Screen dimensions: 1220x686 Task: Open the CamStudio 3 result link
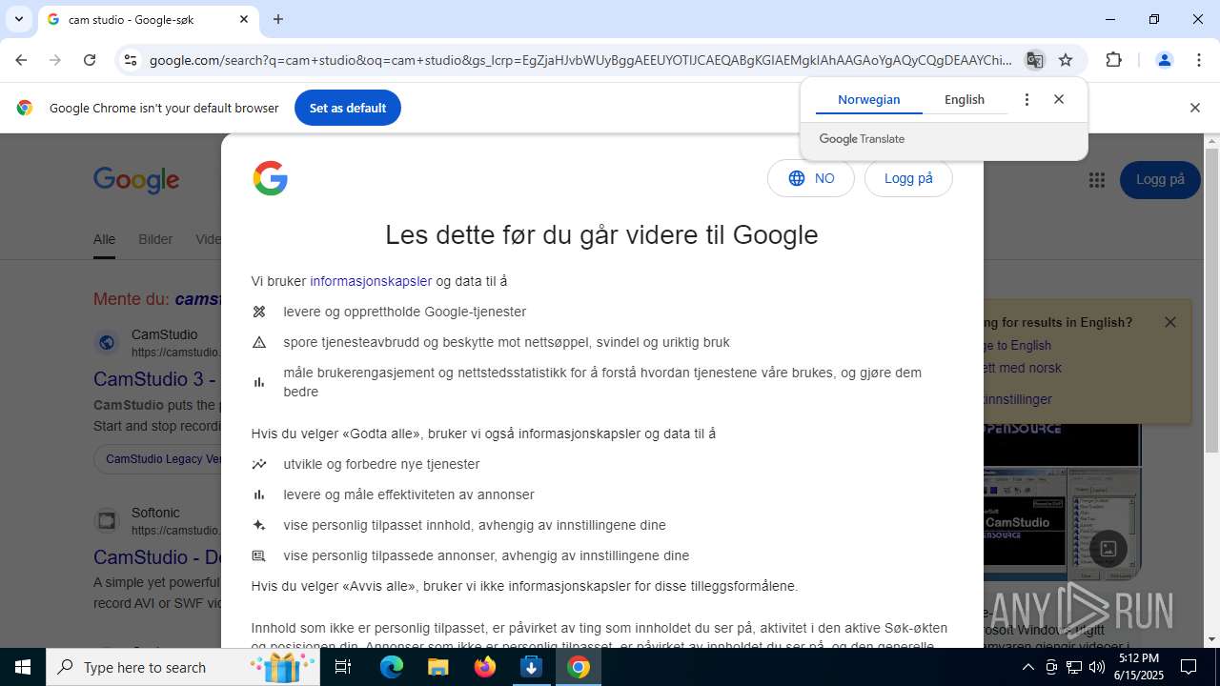pos(156,379)
